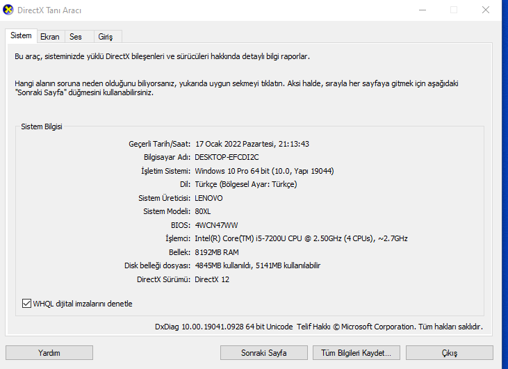Image resolution: width=508 pixels, height=369 pixels.
Task: Click the Sistem Modeli label
Action: (x=167, y=211)
